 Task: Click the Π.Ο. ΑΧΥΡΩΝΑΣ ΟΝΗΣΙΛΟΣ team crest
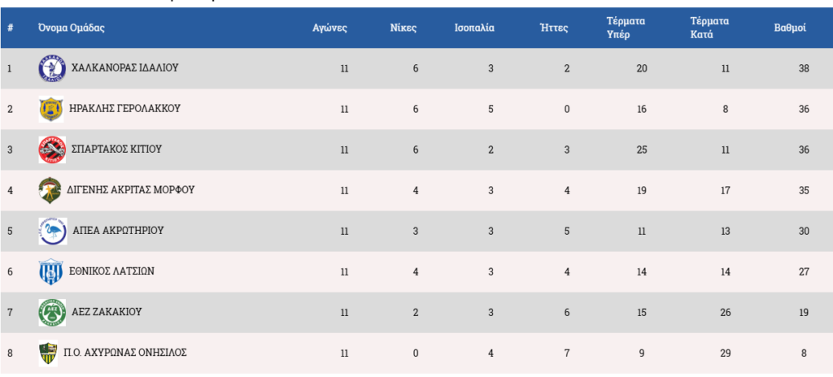[49, 353]
